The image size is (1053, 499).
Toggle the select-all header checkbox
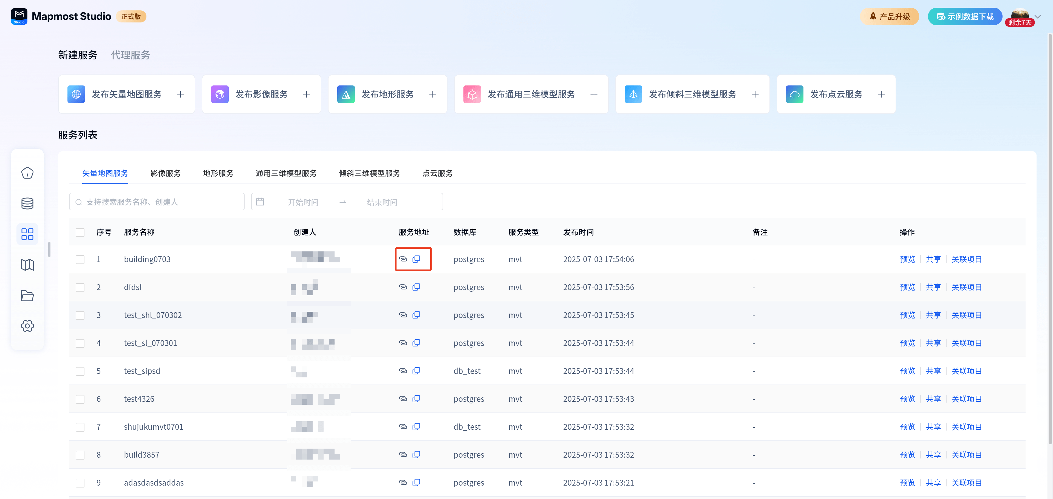click(x=80, y=232)
